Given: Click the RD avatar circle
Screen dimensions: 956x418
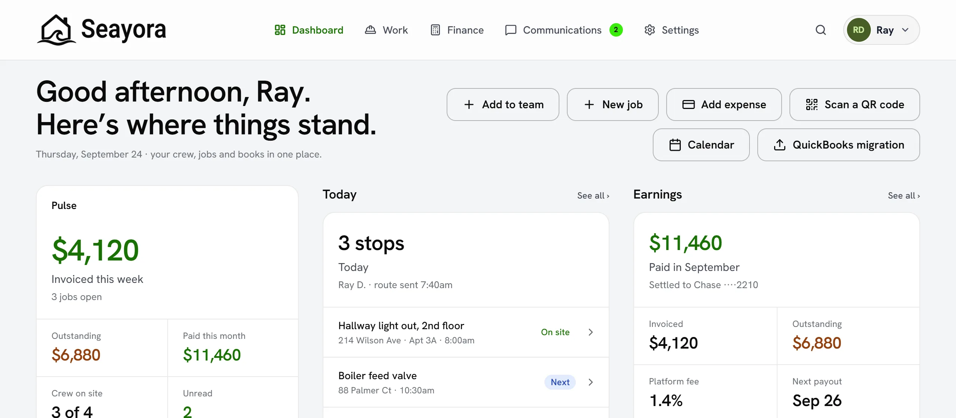Looking at the screenshot, I should coord(859,30).
